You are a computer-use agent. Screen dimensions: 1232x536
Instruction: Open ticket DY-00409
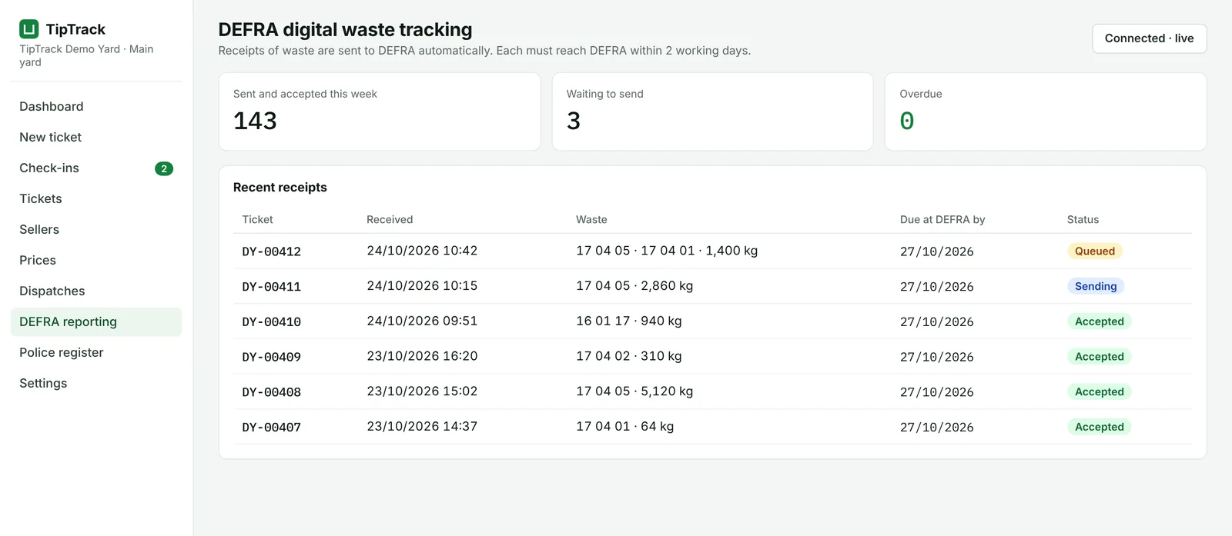pyautogui.click(x=271, y=357)
